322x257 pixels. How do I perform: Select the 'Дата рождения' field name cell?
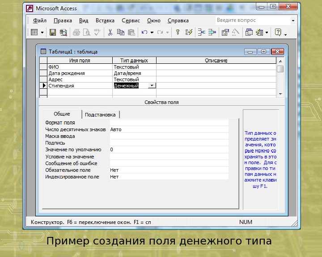point(80,73)
